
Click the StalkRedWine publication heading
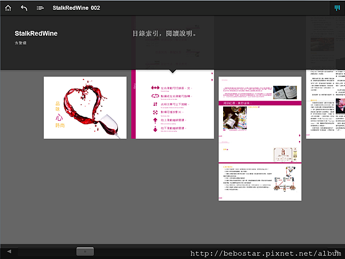(36, 33)
